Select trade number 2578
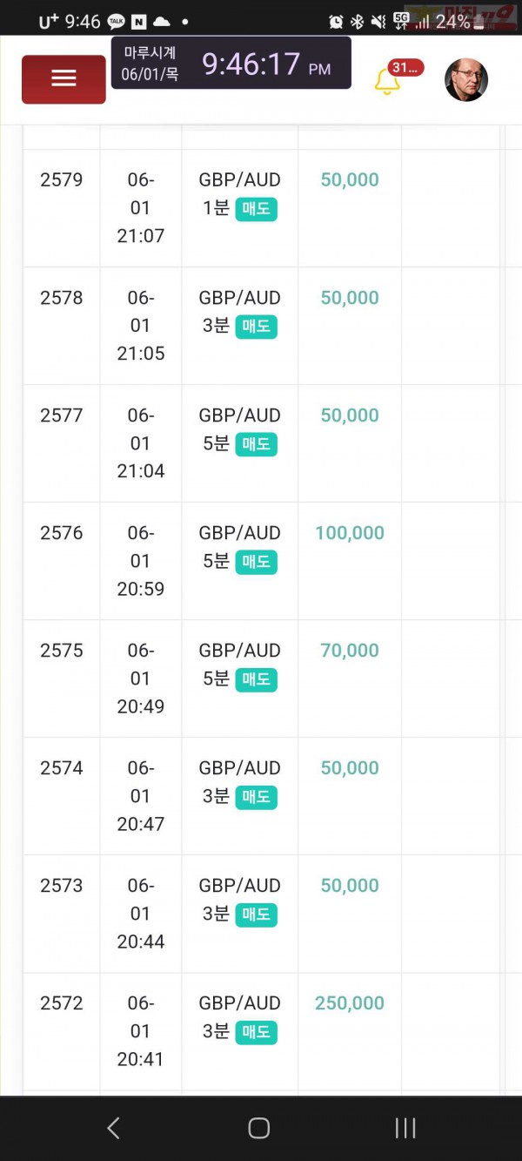This screenshot has width=522, height=1161. tap(62, 297)
